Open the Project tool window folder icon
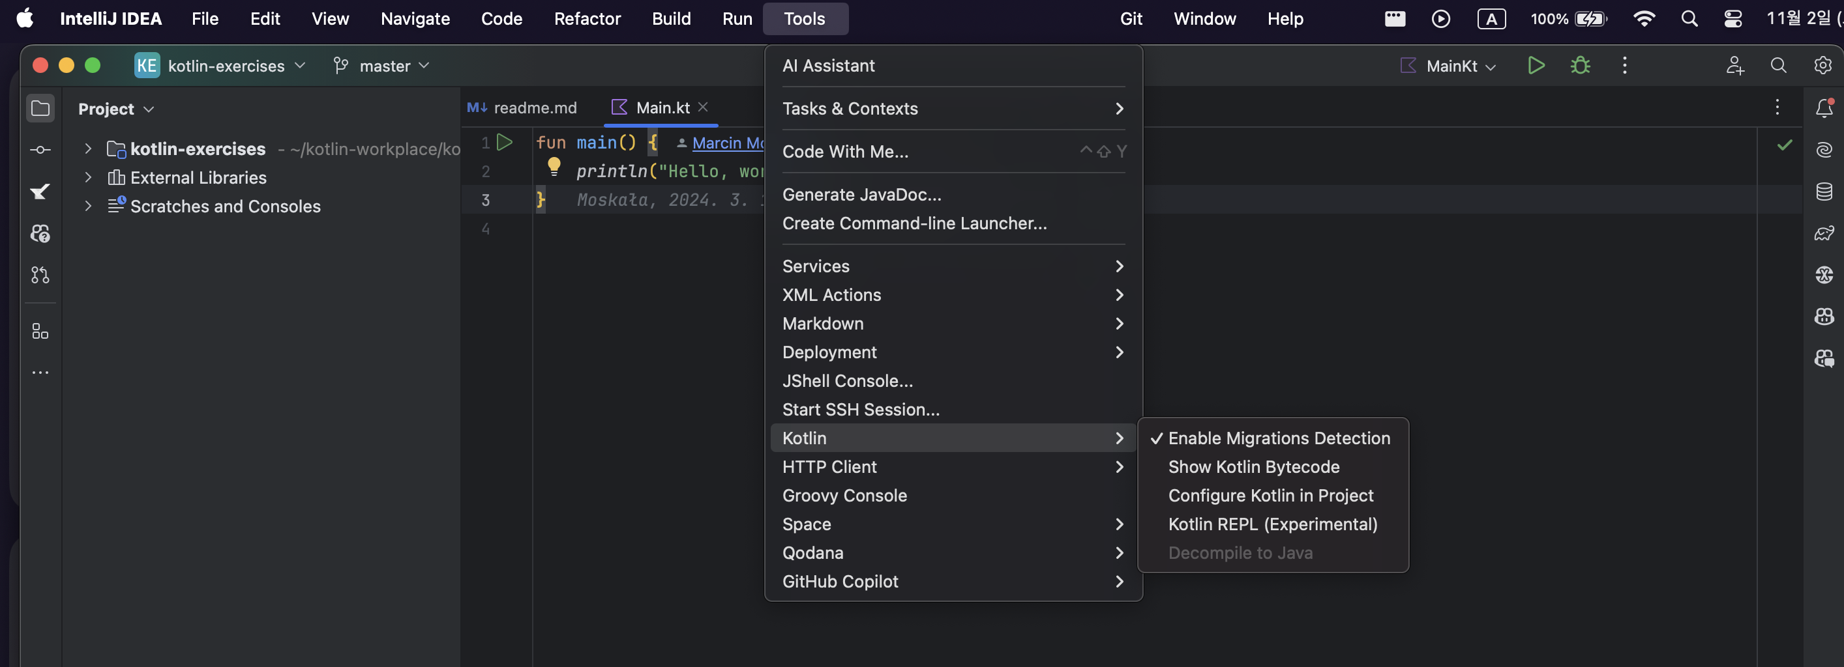 tap(40, 109)
